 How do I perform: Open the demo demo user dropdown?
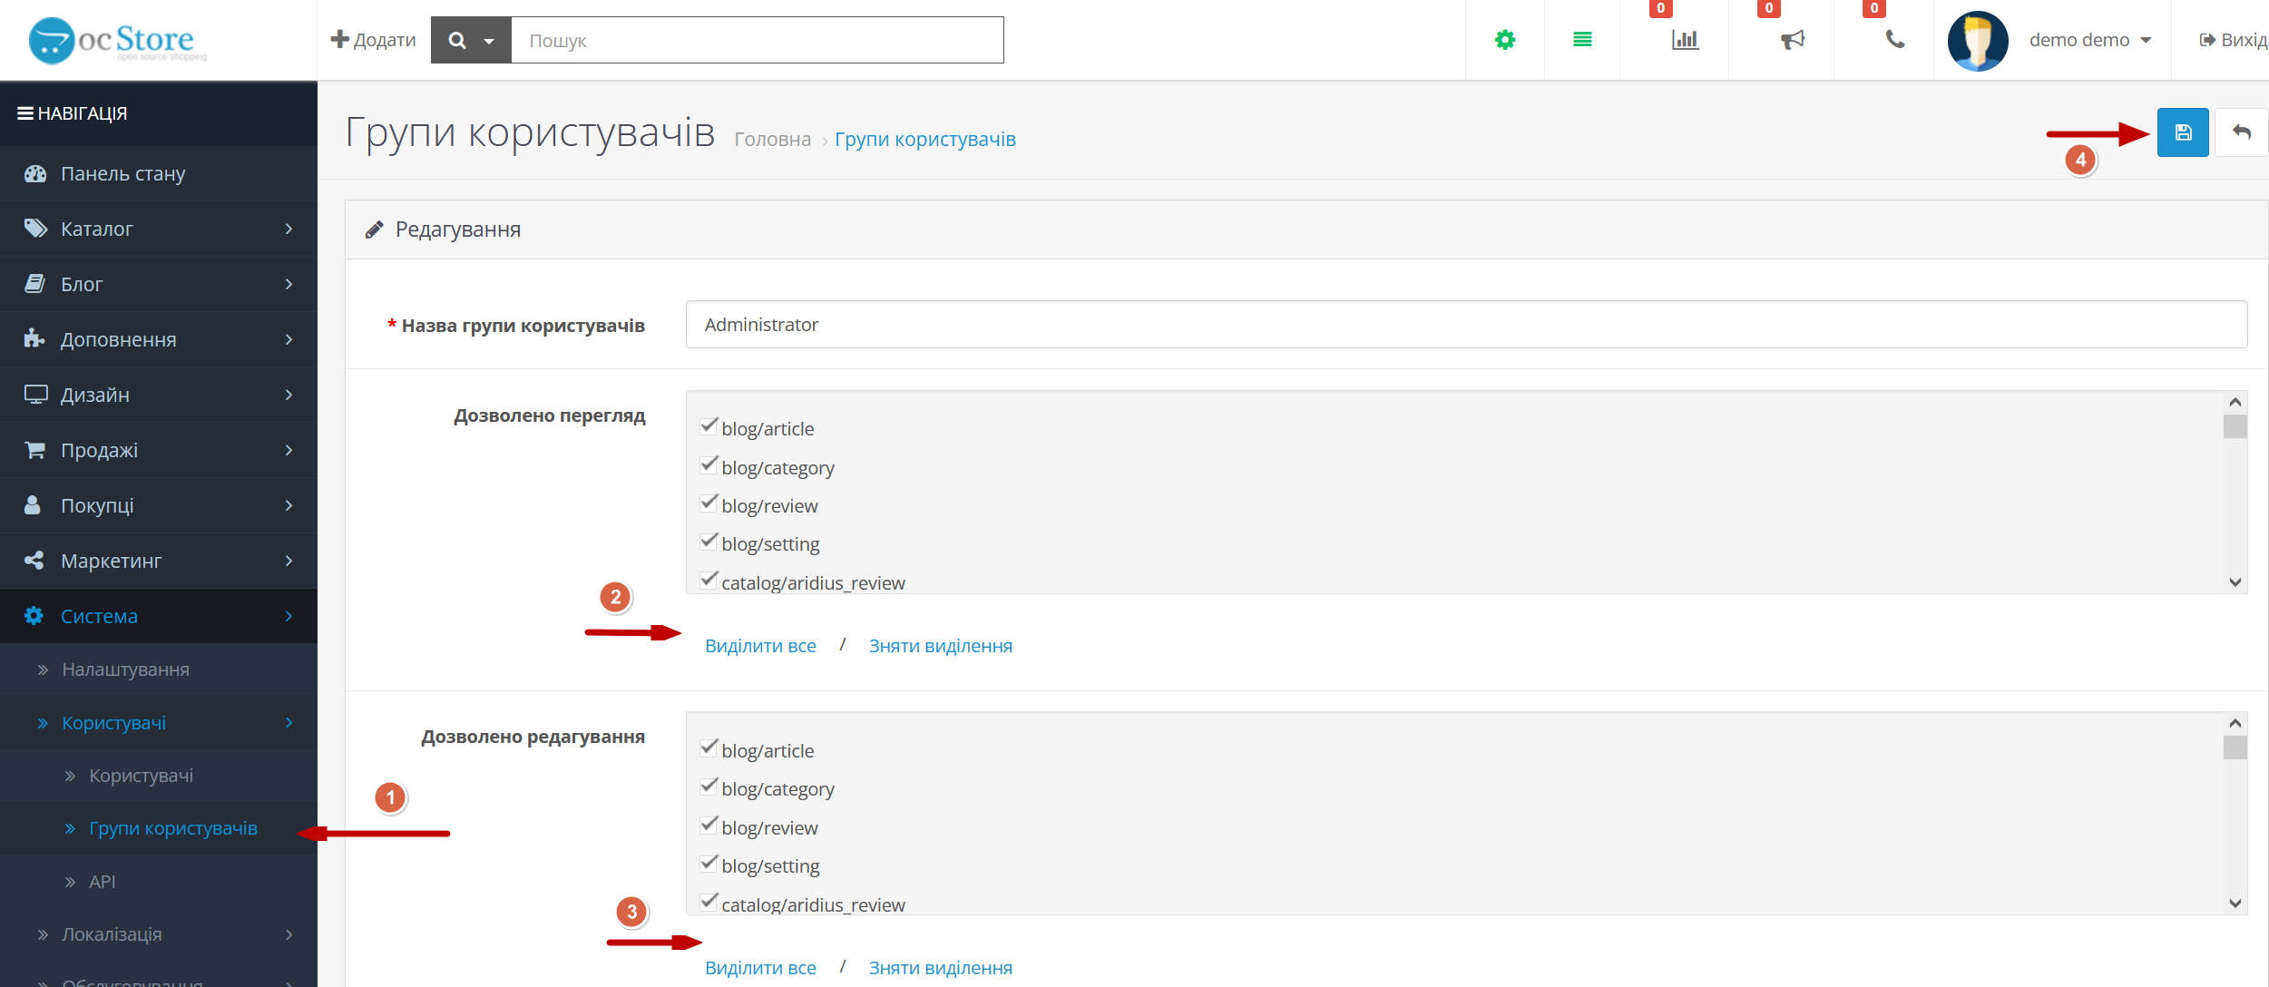2088,40
